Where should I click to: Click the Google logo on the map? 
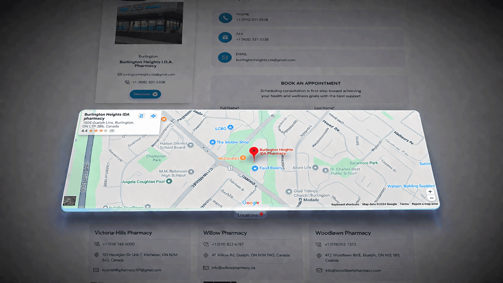[x=251, y=203]
